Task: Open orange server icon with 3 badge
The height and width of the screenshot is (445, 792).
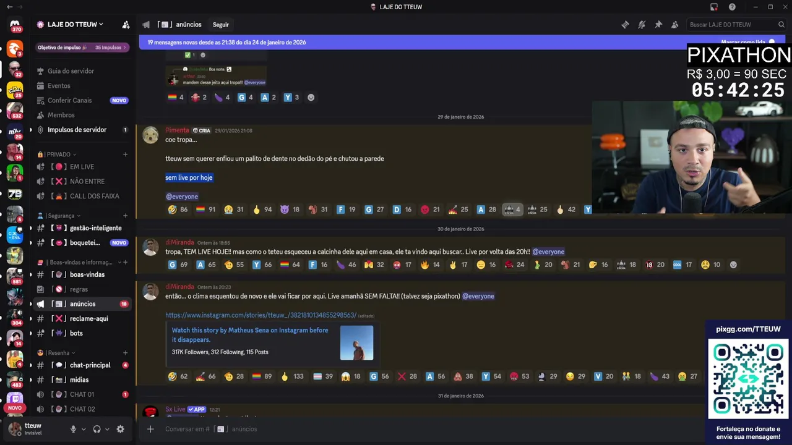Action: [x=15, y=48]
